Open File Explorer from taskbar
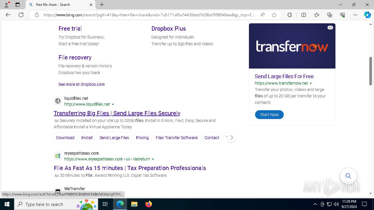The width and height of the screenshot is (374, 210). (134, 204)
